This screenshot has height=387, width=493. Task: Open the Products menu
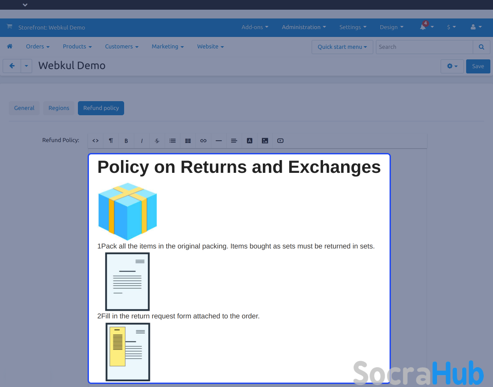coord(77,47)
